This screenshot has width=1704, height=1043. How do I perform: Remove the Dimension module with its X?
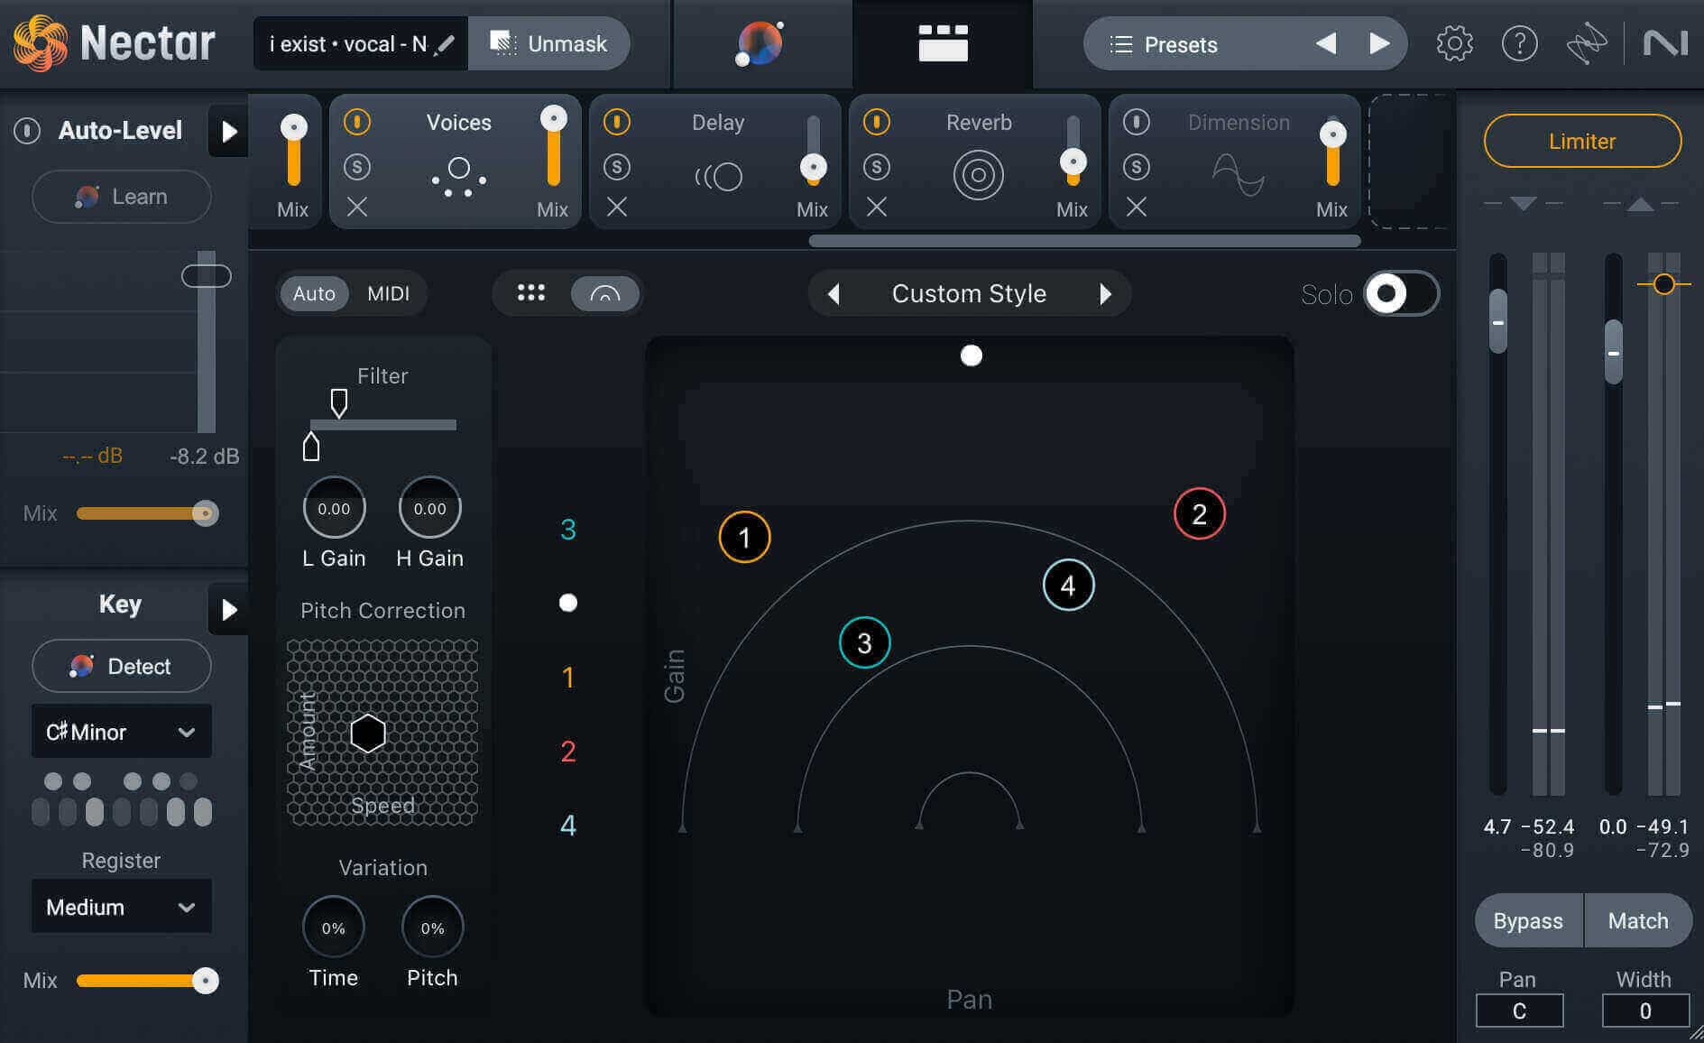[1137, 208]
